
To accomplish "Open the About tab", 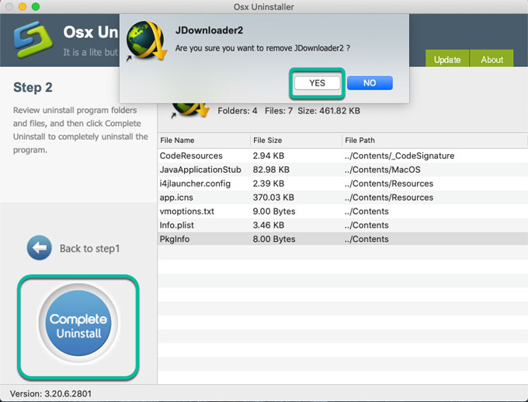I will tap(492, 59).
